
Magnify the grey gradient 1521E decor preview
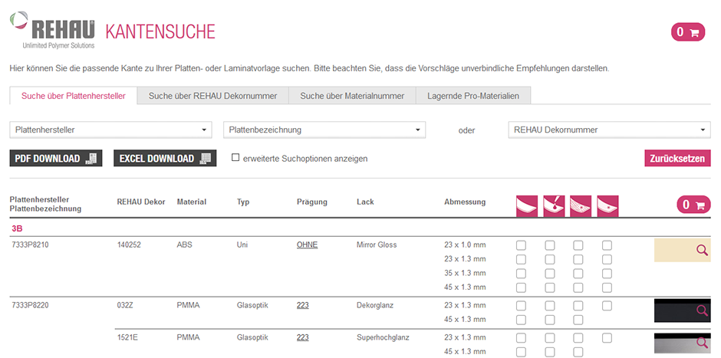click(x=701, y=342)
